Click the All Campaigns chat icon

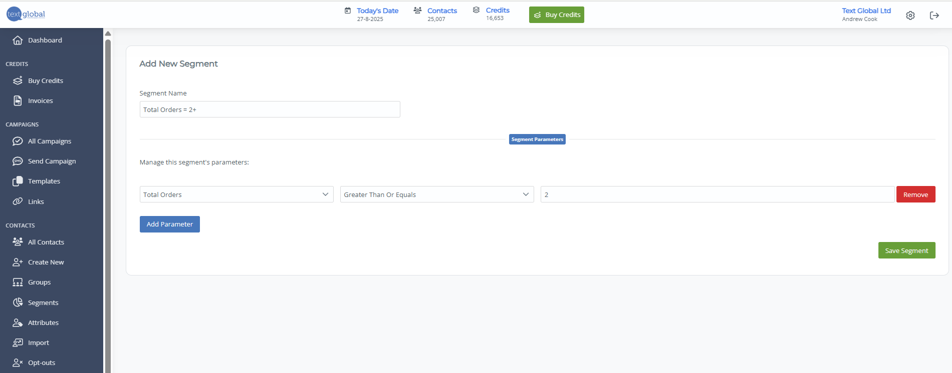[18, 141]
